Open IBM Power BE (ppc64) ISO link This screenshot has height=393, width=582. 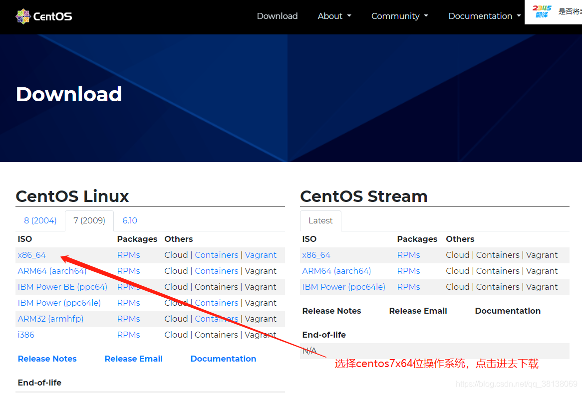click(62, 287)
